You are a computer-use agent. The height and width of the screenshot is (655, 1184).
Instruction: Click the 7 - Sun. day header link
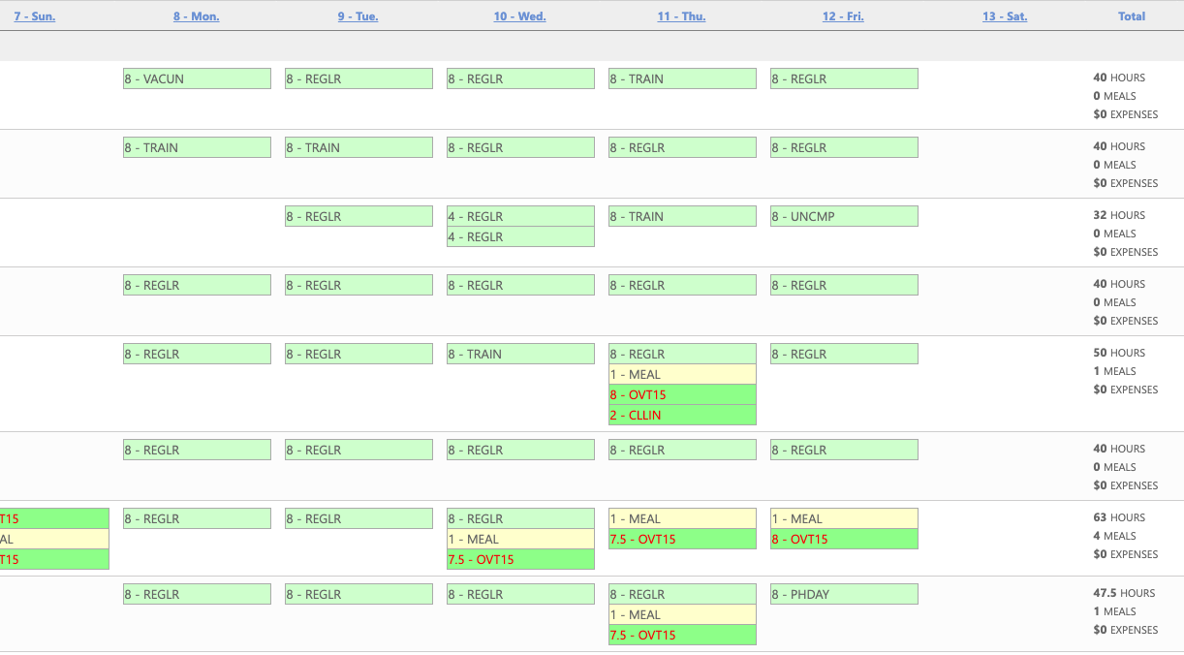point(34,16)
